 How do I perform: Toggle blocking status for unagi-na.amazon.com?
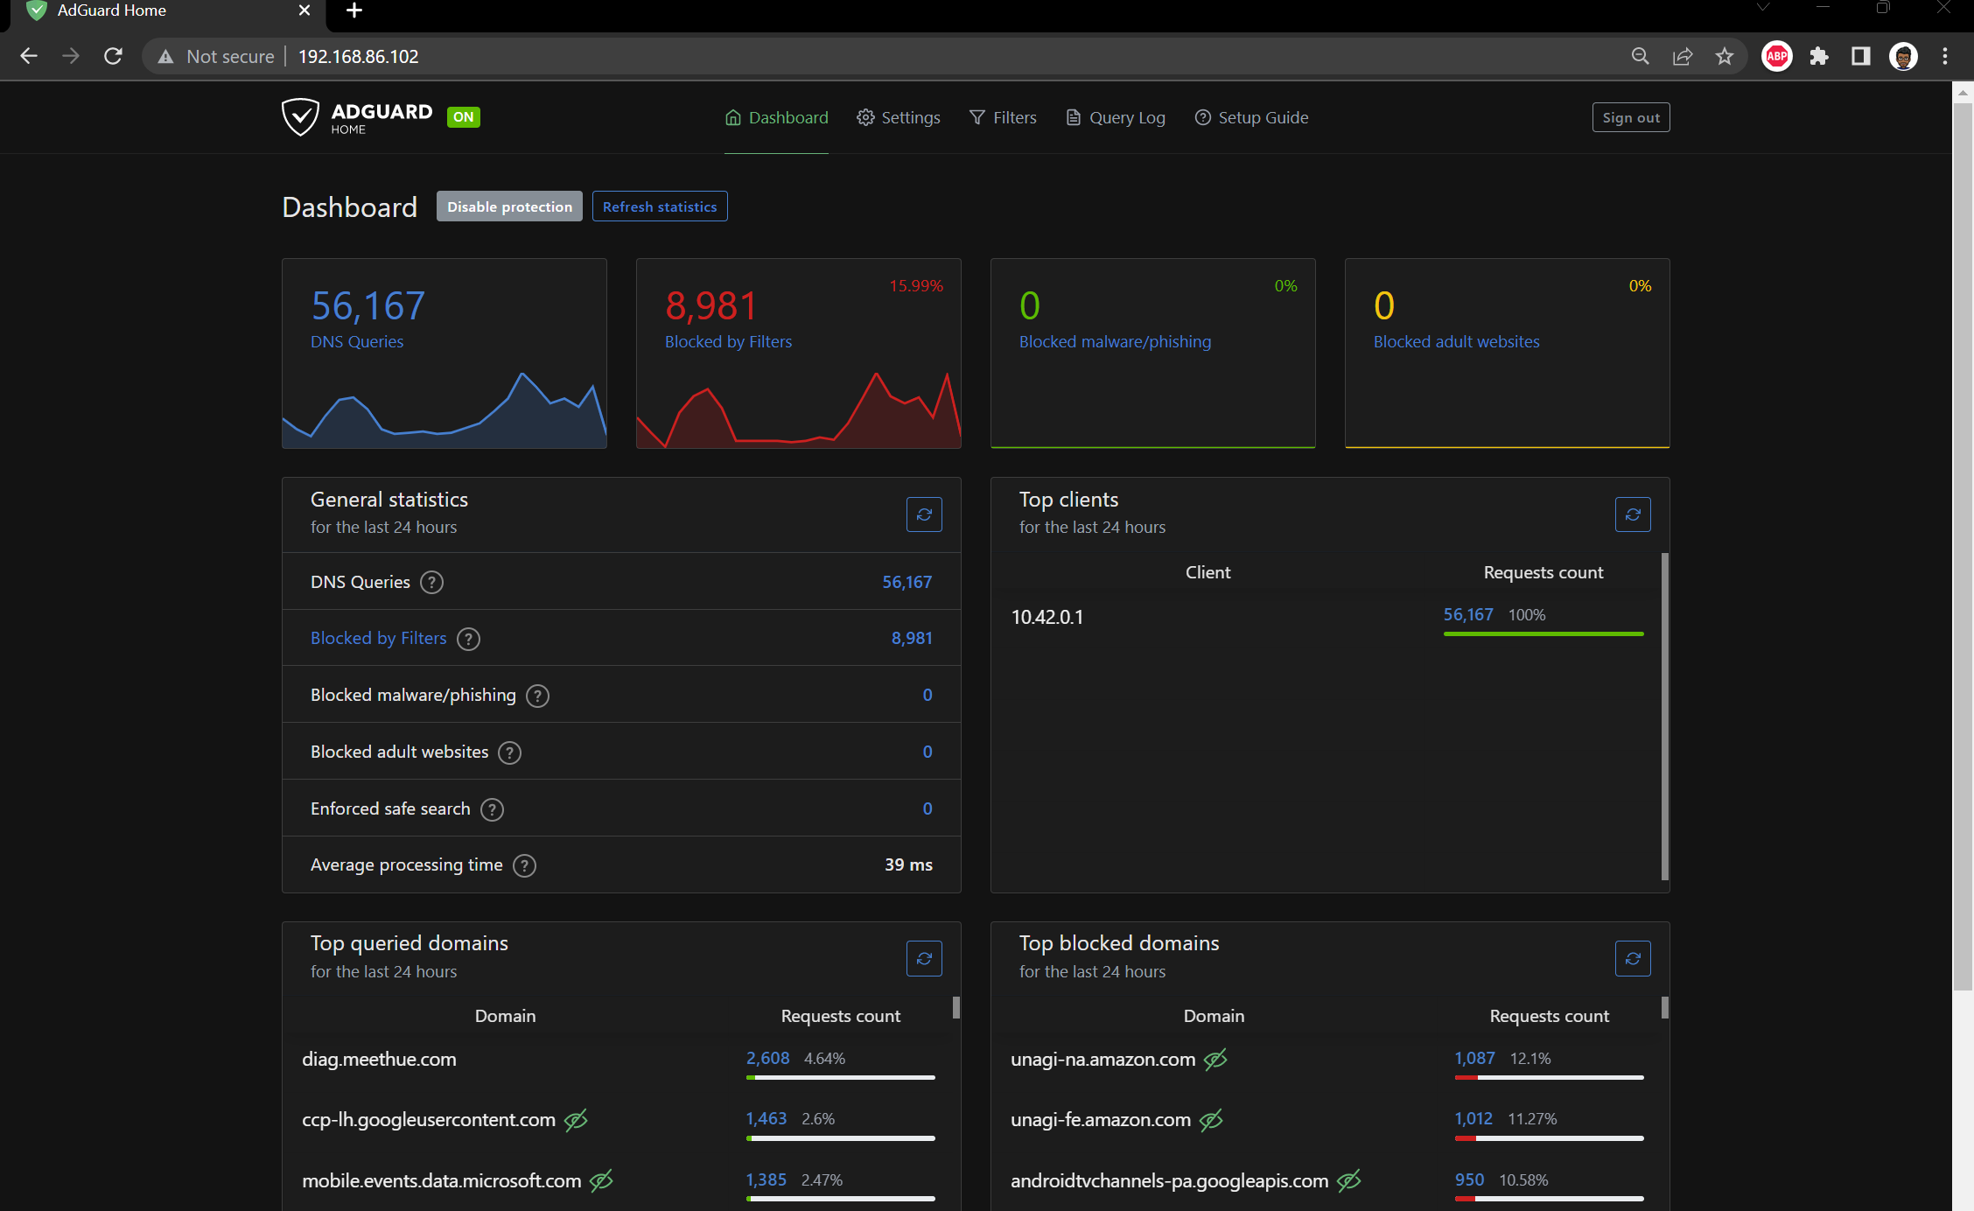click(x=1215, y=1059)
